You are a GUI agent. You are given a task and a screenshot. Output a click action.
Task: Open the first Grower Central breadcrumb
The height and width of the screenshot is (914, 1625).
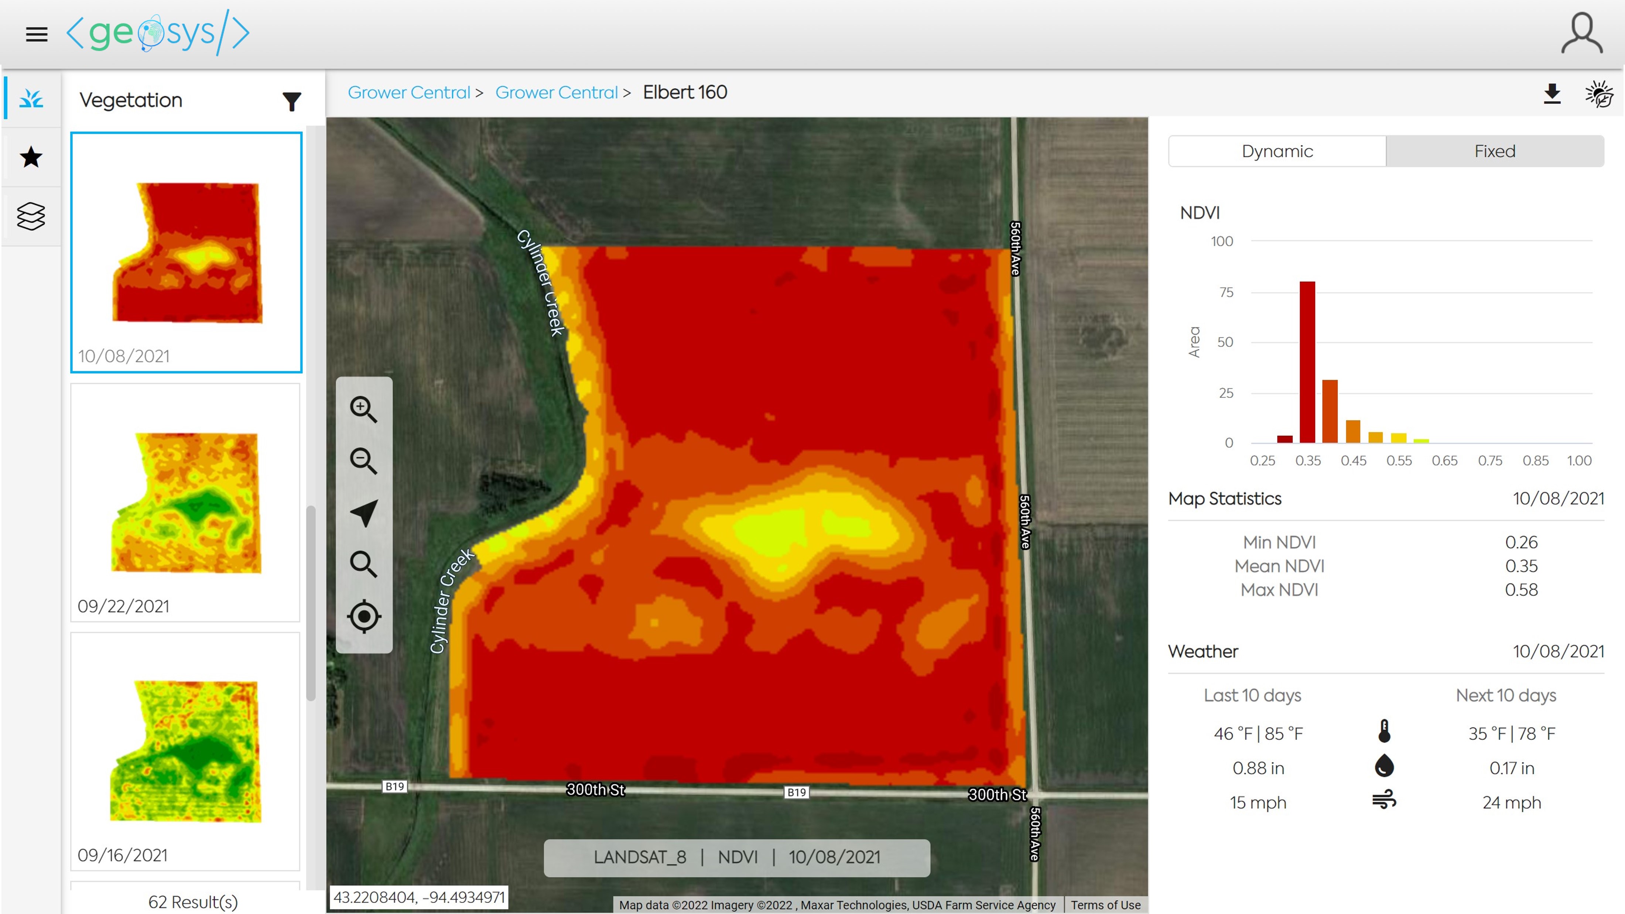point(409,93)
